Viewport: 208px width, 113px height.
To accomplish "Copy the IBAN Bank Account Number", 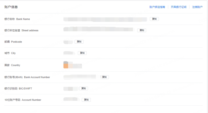I will point(104,77).
